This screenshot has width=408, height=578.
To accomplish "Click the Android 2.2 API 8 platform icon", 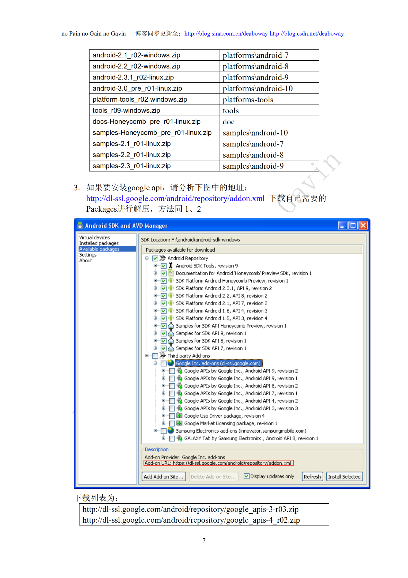I will click(171, 295).
